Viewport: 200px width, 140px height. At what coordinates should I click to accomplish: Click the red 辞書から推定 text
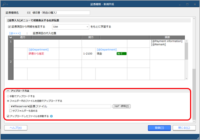(x=36, y=54)
